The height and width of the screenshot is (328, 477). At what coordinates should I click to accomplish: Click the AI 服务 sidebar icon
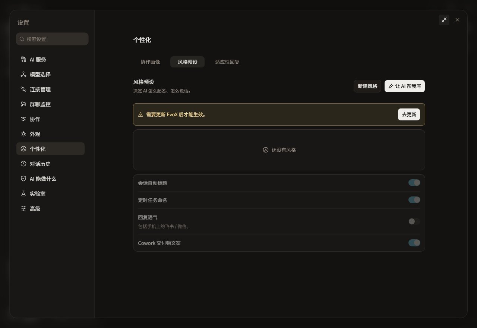pyautogui.click(x=23, y=60)
